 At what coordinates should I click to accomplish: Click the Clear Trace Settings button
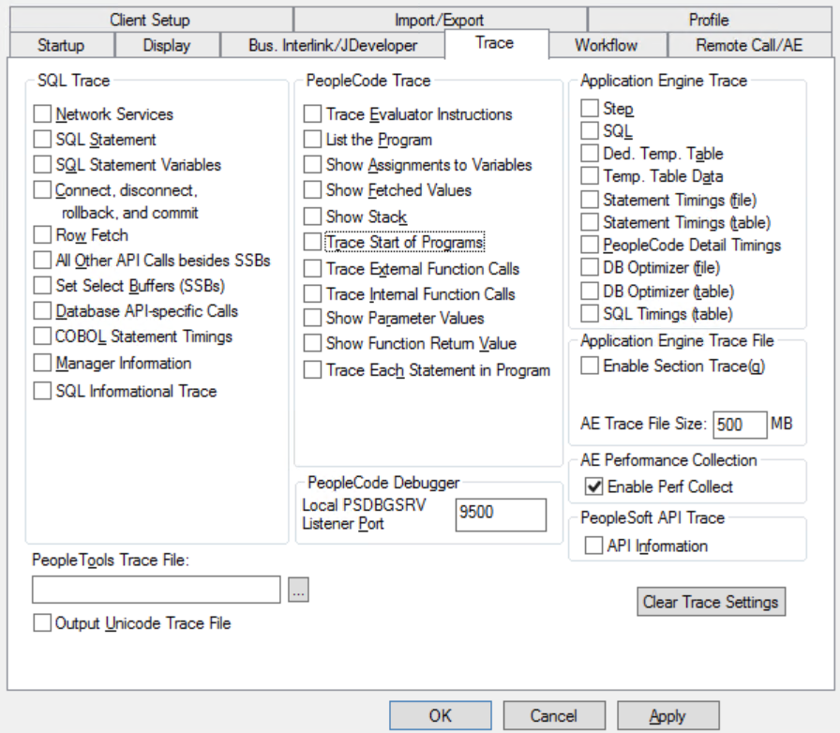tap(711, 601)
